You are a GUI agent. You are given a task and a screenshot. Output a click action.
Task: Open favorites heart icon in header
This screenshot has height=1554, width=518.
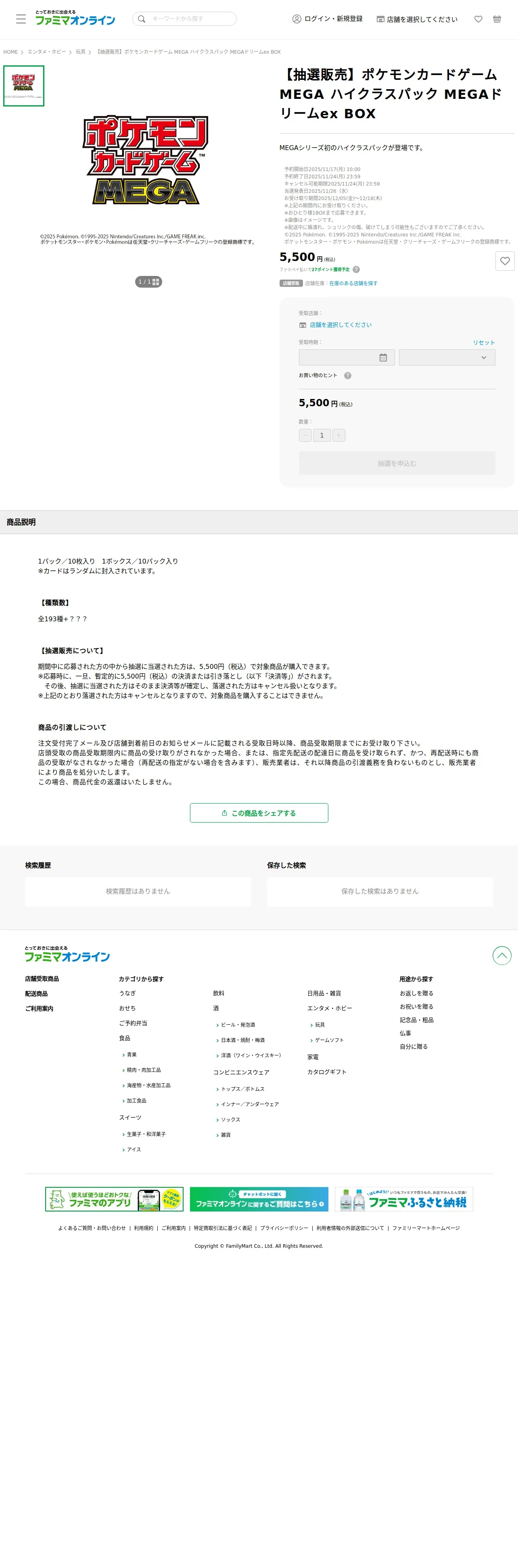tap(478, 19)
